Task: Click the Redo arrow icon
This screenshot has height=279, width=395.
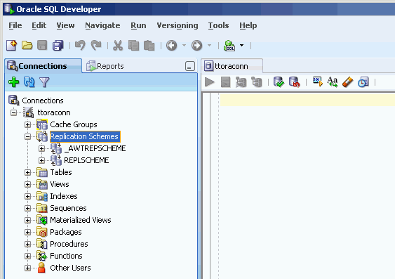Action: (x=96, y=46)
